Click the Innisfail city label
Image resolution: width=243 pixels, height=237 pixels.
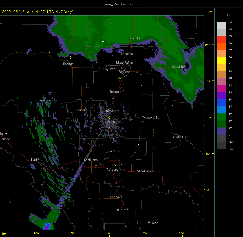pos(117,92)
